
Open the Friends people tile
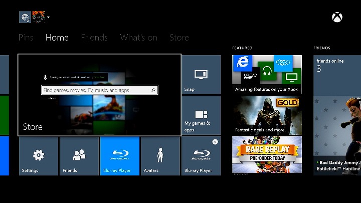click(79, 156)
